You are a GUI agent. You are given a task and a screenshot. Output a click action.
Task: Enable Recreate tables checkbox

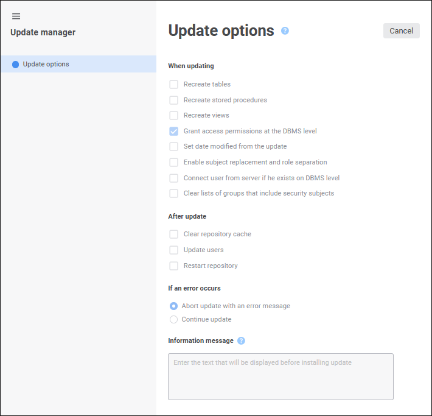174,85
